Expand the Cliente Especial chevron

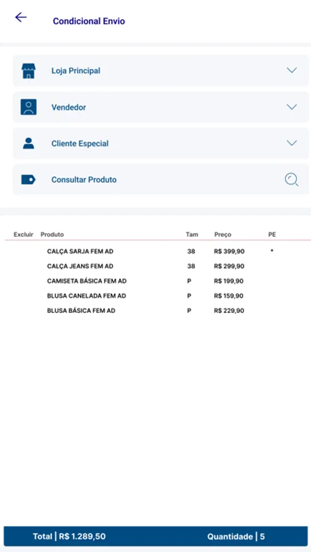pyautogui.click(x=291, y=143)
